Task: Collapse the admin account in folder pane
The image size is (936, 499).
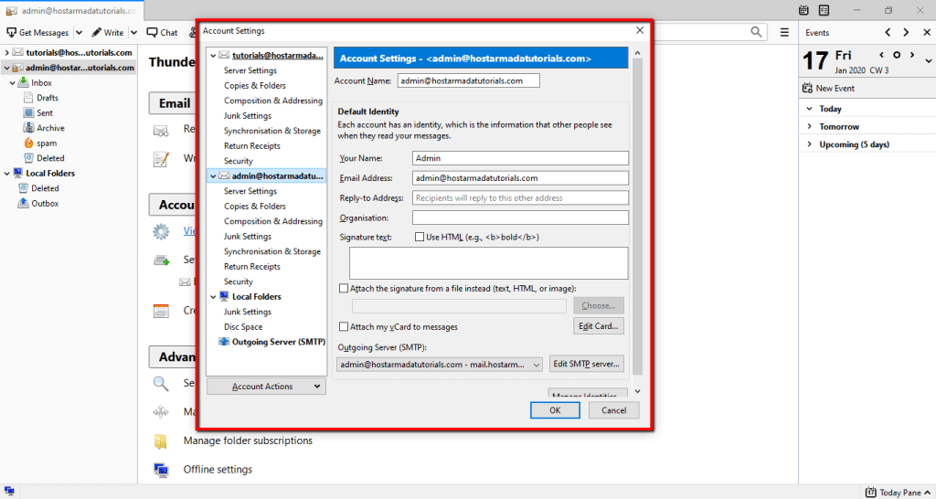Action: pyautogui.click(x=6, y=68)
